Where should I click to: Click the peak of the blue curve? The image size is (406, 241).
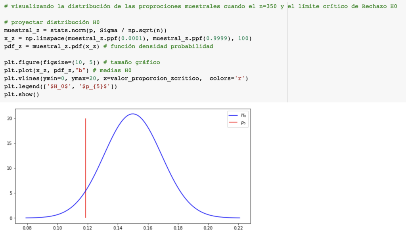point(133,114)
